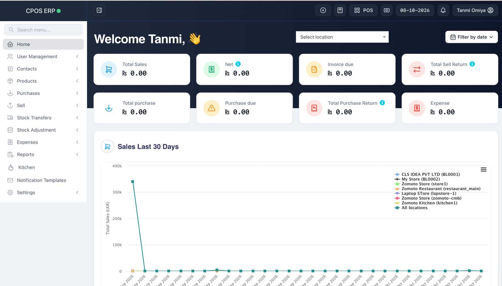Click the plus circle quick-add icon
Screen dimensions: 502x286
tap(323, 10)
